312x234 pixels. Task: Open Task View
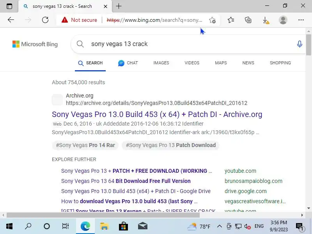tap(66, 226)
